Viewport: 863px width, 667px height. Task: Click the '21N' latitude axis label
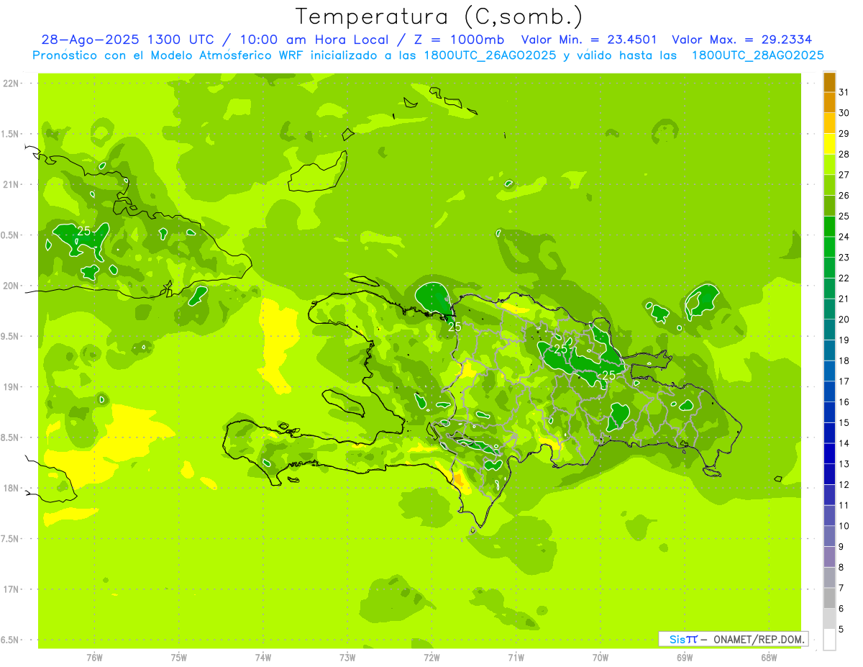point(11,185)
